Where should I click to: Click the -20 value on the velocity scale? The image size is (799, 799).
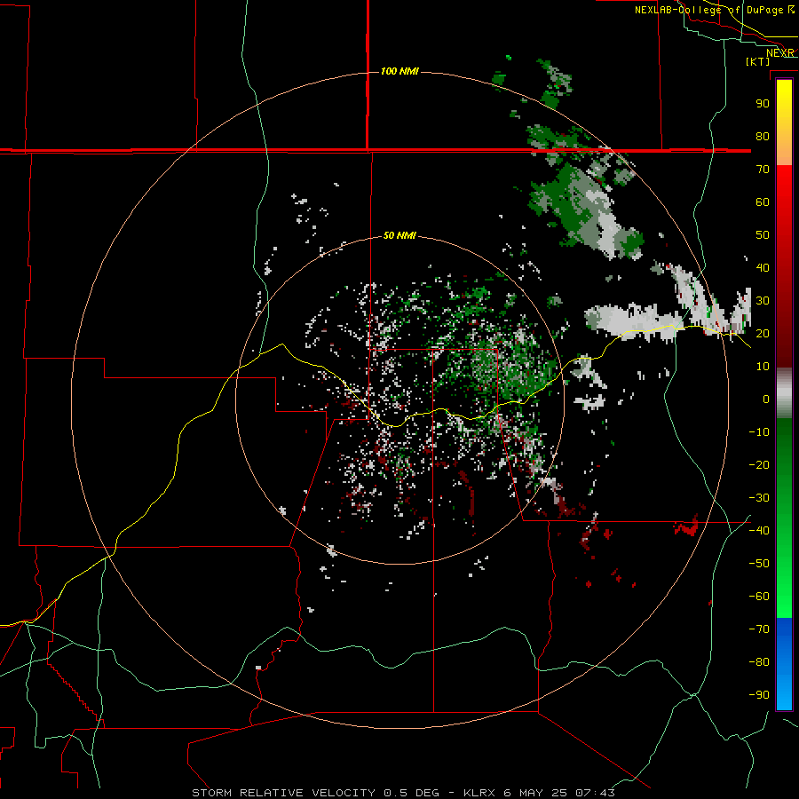[759, 464]
